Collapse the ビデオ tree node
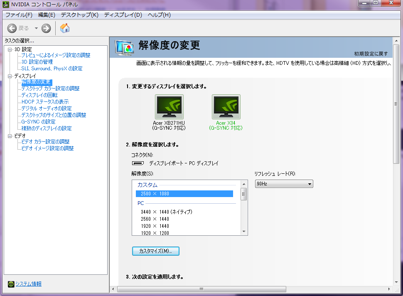Viewport: 403px width, 296px height. 10,136
